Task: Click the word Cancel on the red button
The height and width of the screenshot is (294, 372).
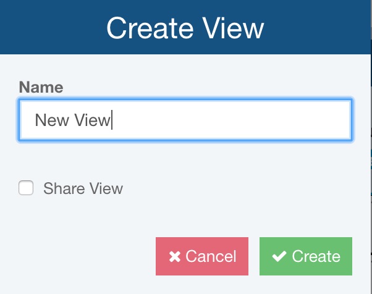Action: coord(211,256)
